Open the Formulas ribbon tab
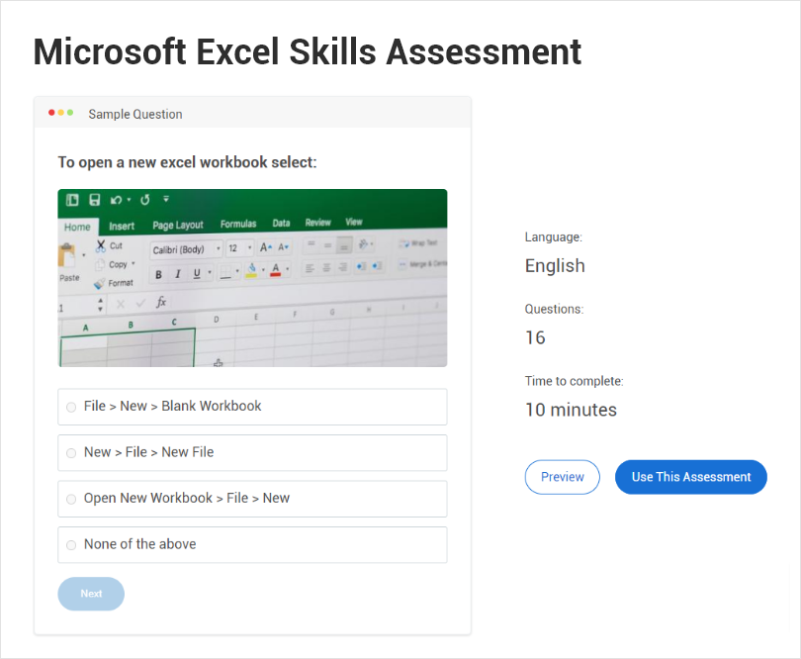This screenshot has width=801, height=659. 238,225
